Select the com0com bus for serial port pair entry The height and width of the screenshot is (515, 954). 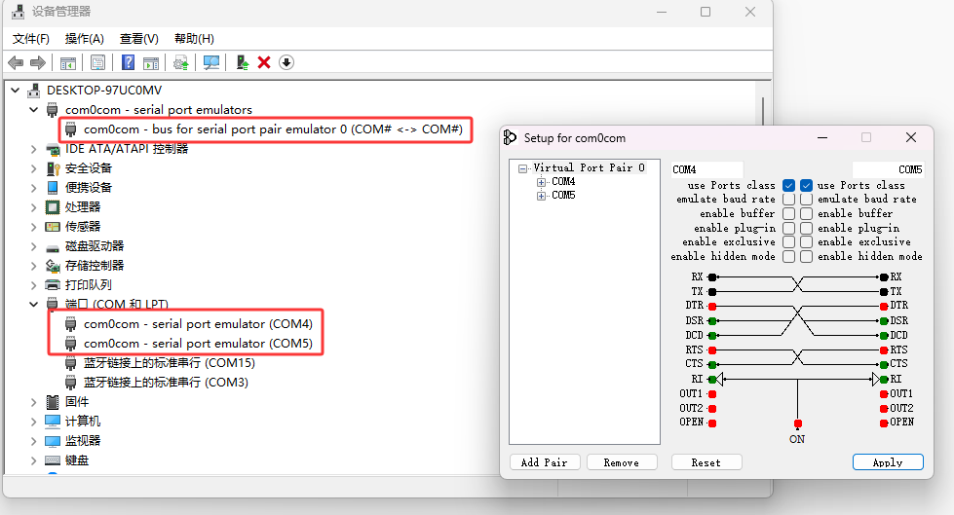[273, 129]
